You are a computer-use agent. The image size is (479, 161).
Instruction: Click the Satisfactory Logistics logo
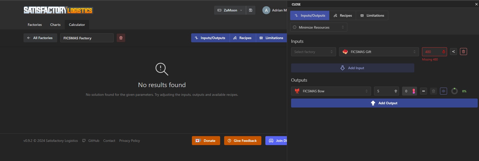click(58, 10)
